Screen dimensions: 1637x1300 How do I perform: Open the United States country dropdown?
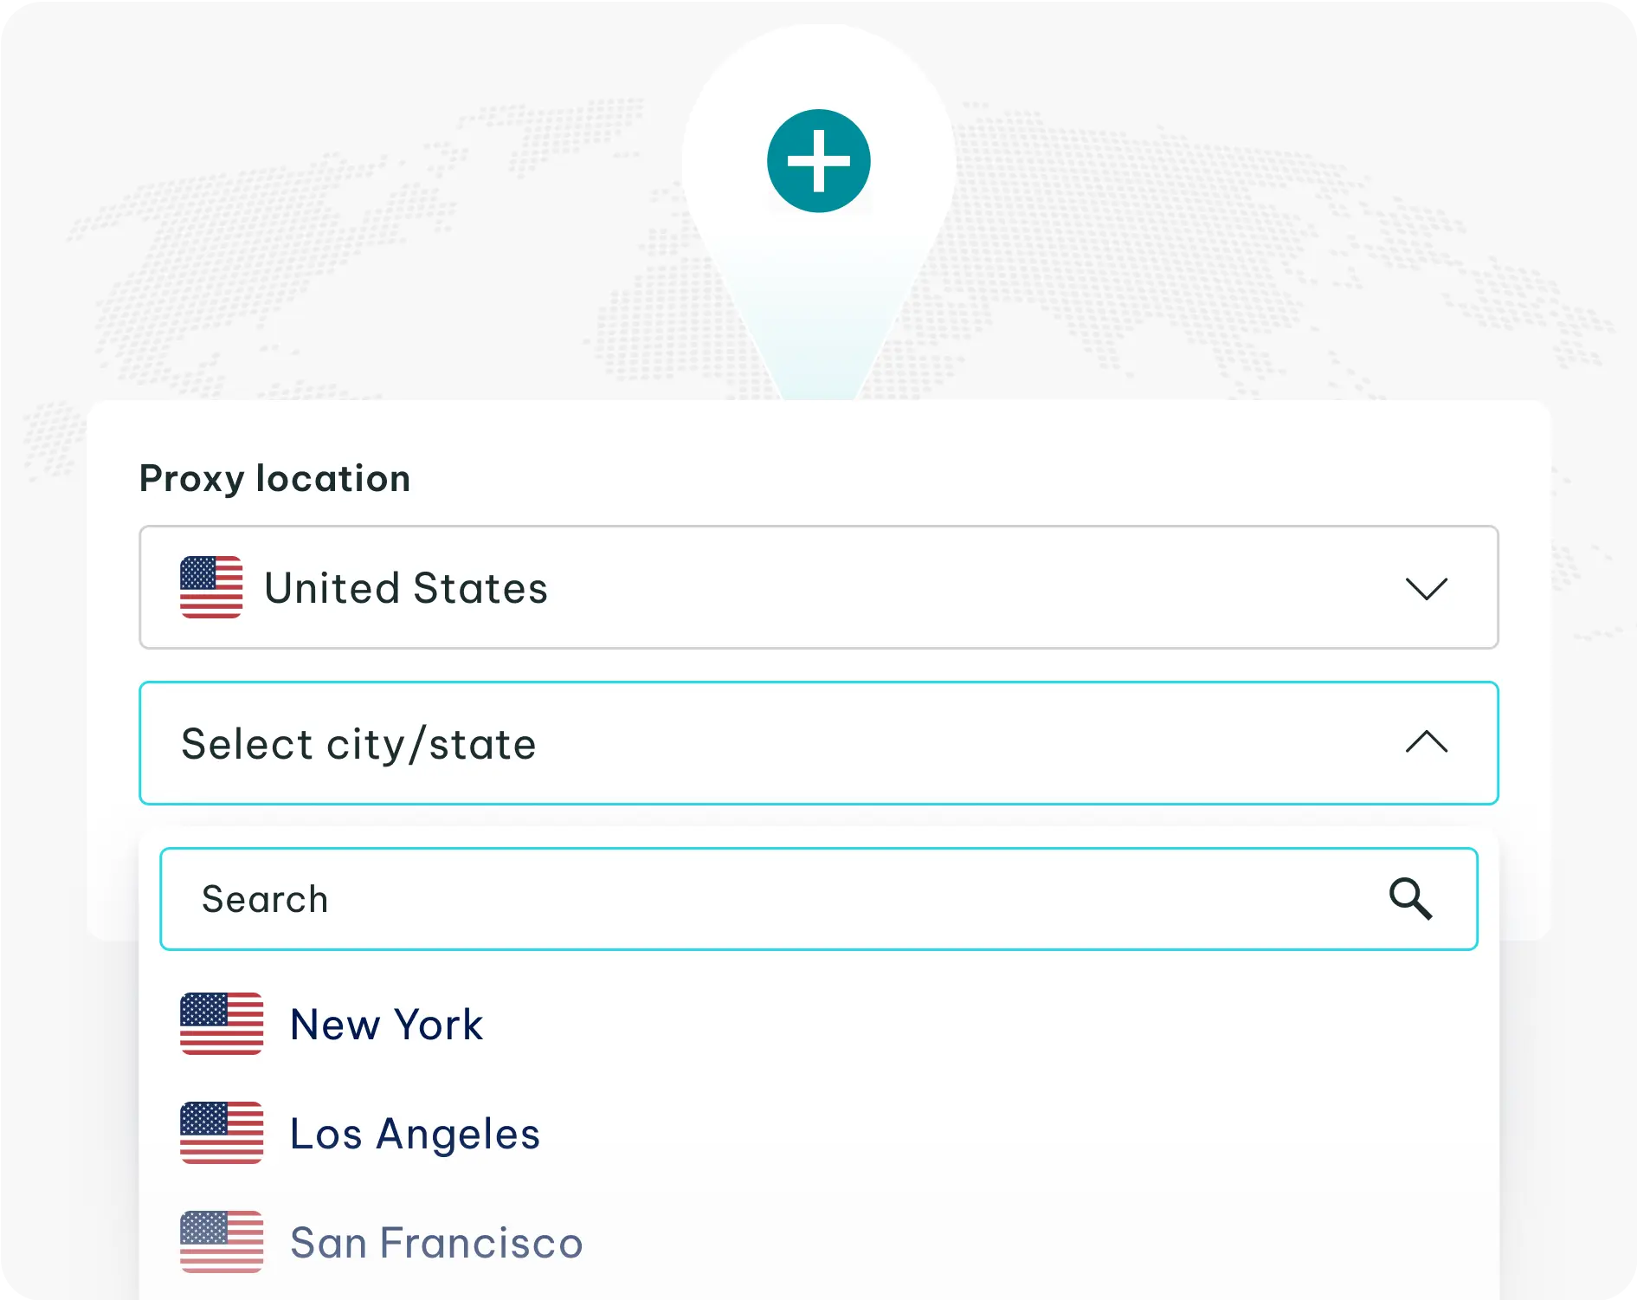779,587
